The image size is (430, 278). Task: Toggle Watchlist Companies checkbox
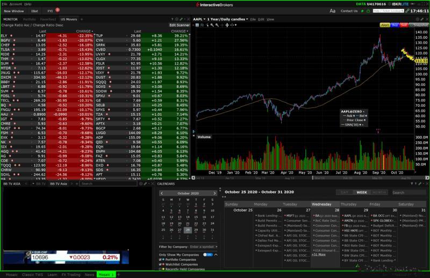point(160,265)
